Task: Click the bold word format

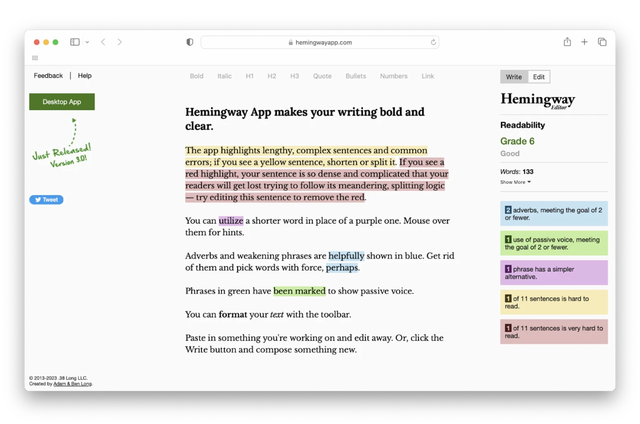Action: point(233,314)
